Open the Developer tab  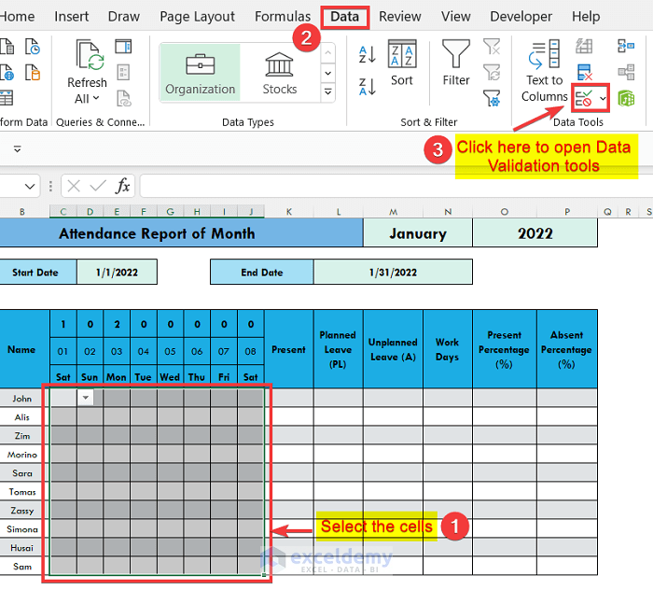point(521,17)
